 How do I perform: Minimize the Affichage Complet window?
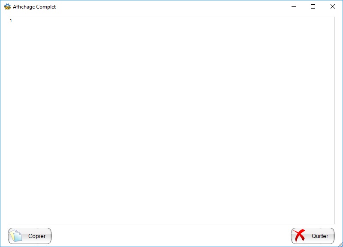(294, 7)
